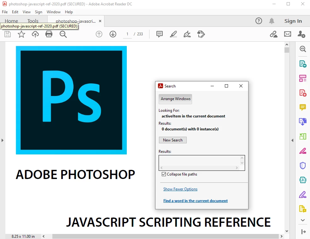
Task: Share with others person-plus icon
Action: 301,34
